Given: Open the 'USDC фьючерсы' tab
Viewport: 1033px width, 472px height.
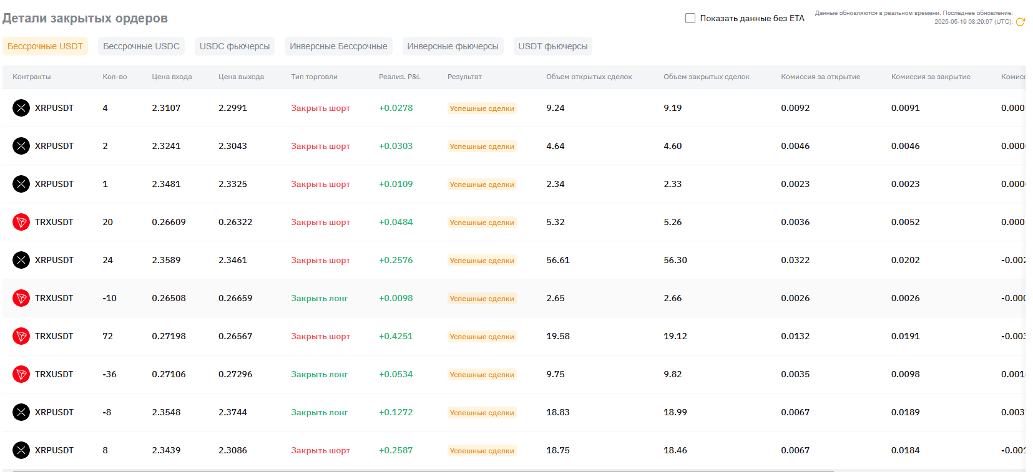Looking at the screenshot, I should pyautogui.click(x=235, y=46).
